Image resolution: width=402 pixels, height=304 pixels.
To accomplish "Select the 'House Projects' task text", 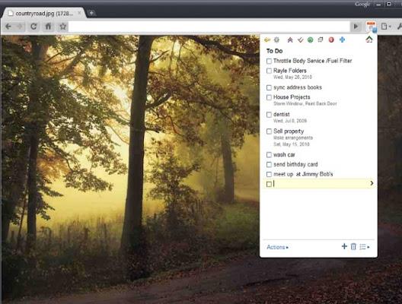I will [292, 97].
